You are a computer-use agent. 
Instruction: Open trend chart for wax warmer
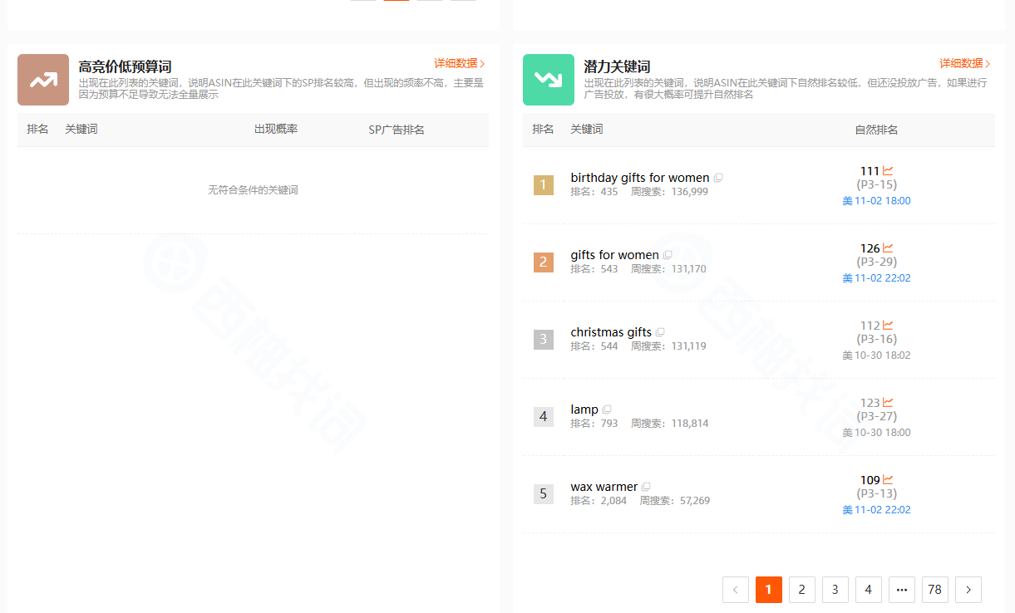(889, 479)
